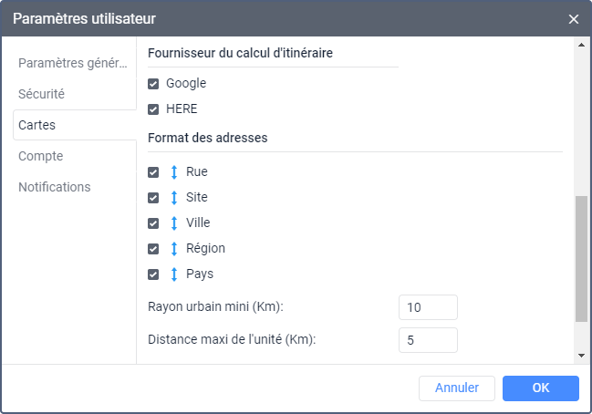
Task: Click the vertical scrollbar thumb
Action: tap(581, 259)
